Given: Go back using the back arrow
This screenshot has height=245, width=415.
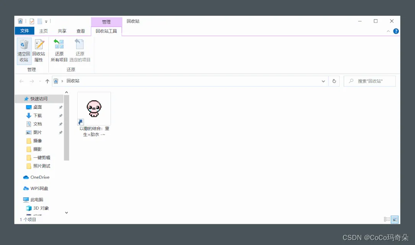Looking at the screenshot, I should (x=22, y=81).
